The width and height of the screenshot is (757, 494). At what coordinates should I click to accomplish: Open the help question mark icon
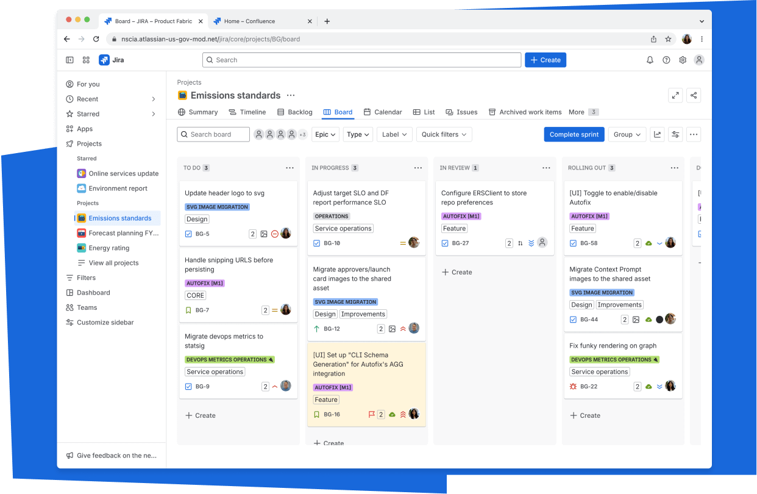click(x=666, y=60)
